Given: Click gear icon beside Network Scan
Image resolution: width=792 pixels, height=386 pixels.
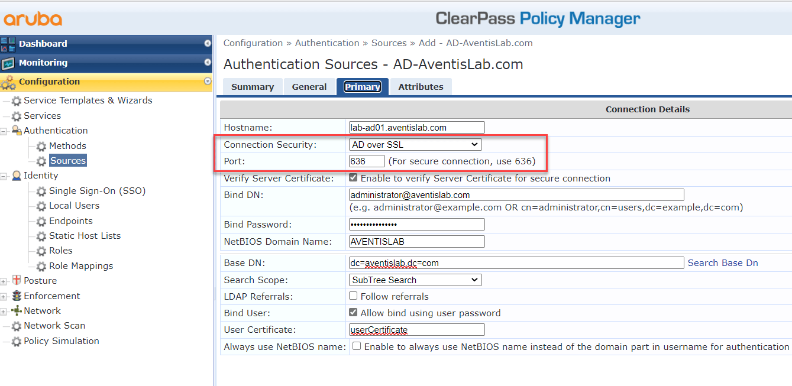Looking at the screenshot, I should click(17, 326).
